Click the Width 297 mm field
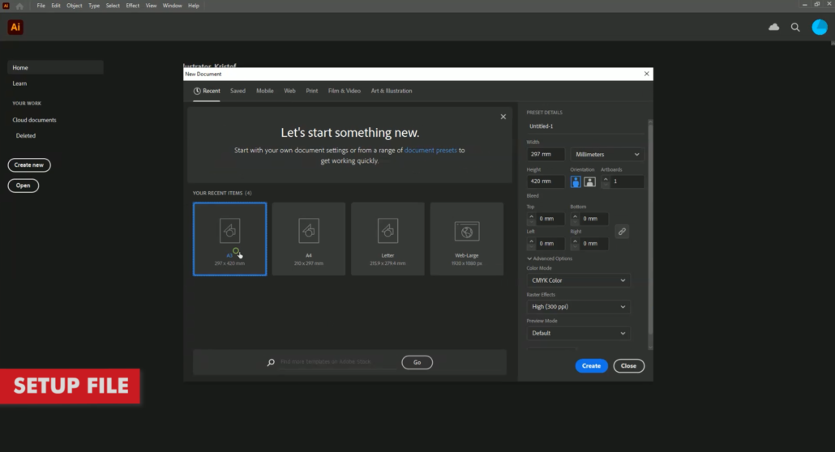 546,155
